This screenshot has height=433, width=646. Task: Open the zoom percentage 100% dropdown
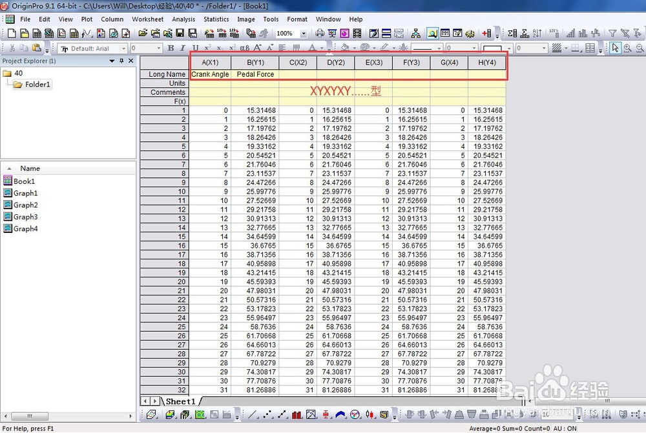click(x=304, y=34)
